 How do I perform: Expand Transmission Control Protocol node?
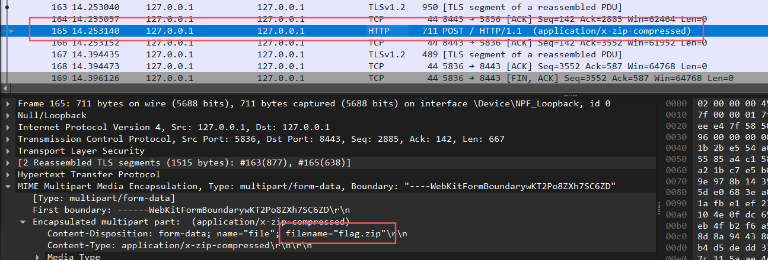[8, 139]
